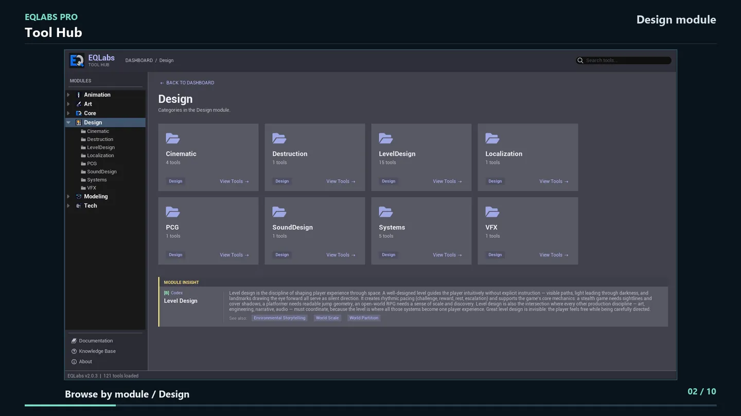Click folder icon beside SoundDesign in sidebar
Viewport: 741px width, 416px height.
pyautogui.click(x=83, y=172)
